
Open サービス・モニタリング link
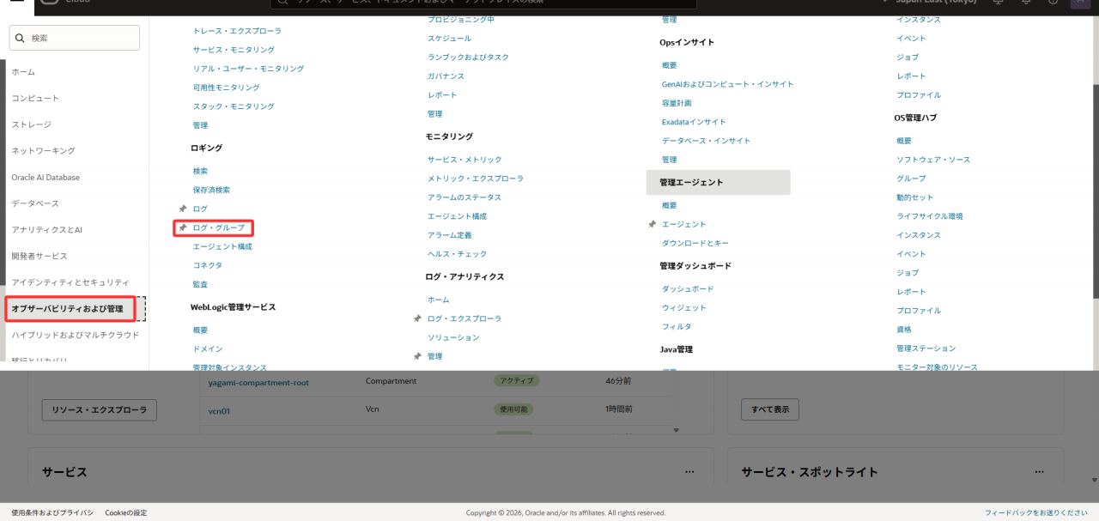pyautogui.click(x=234, y=50)
